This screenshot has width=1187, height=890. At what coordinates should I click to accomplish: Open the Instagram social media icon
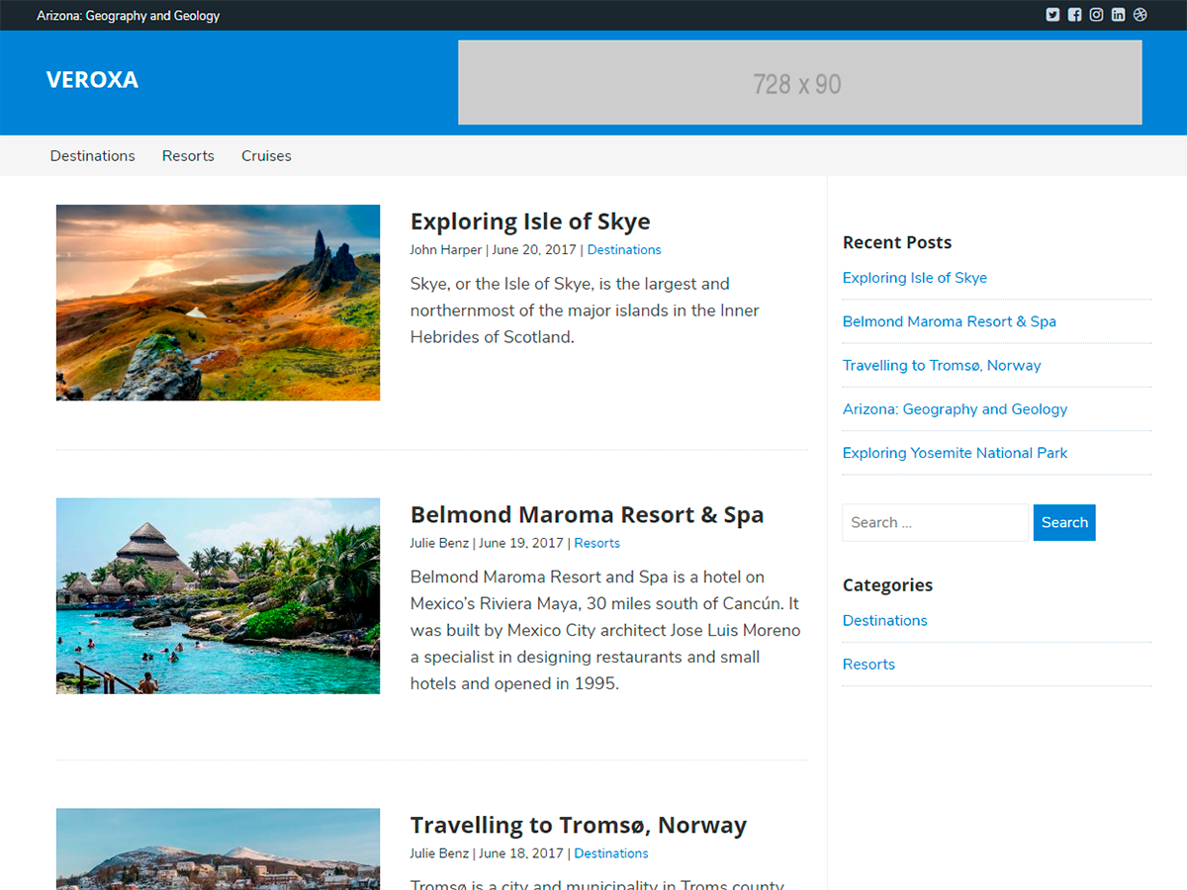(1096, 14)
